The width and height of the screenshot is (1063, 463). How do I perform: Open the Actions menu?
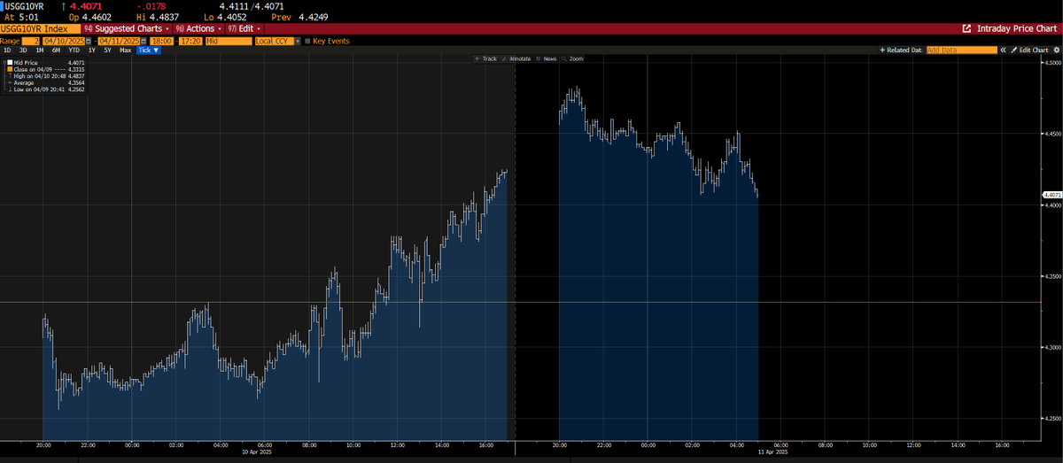pyautogui.click(x=199, y=28)
